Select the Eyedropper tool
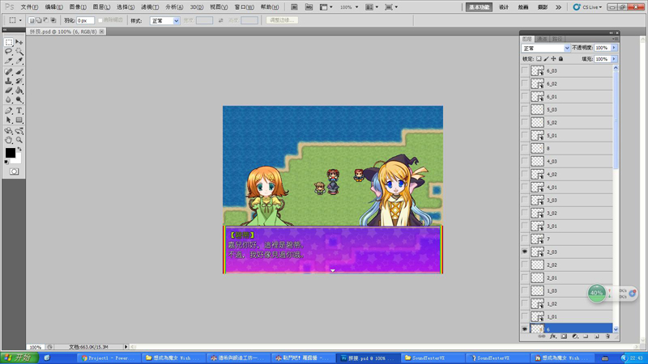Image resolution: width=648 pixels, height=364 pixels. (19, 61)
